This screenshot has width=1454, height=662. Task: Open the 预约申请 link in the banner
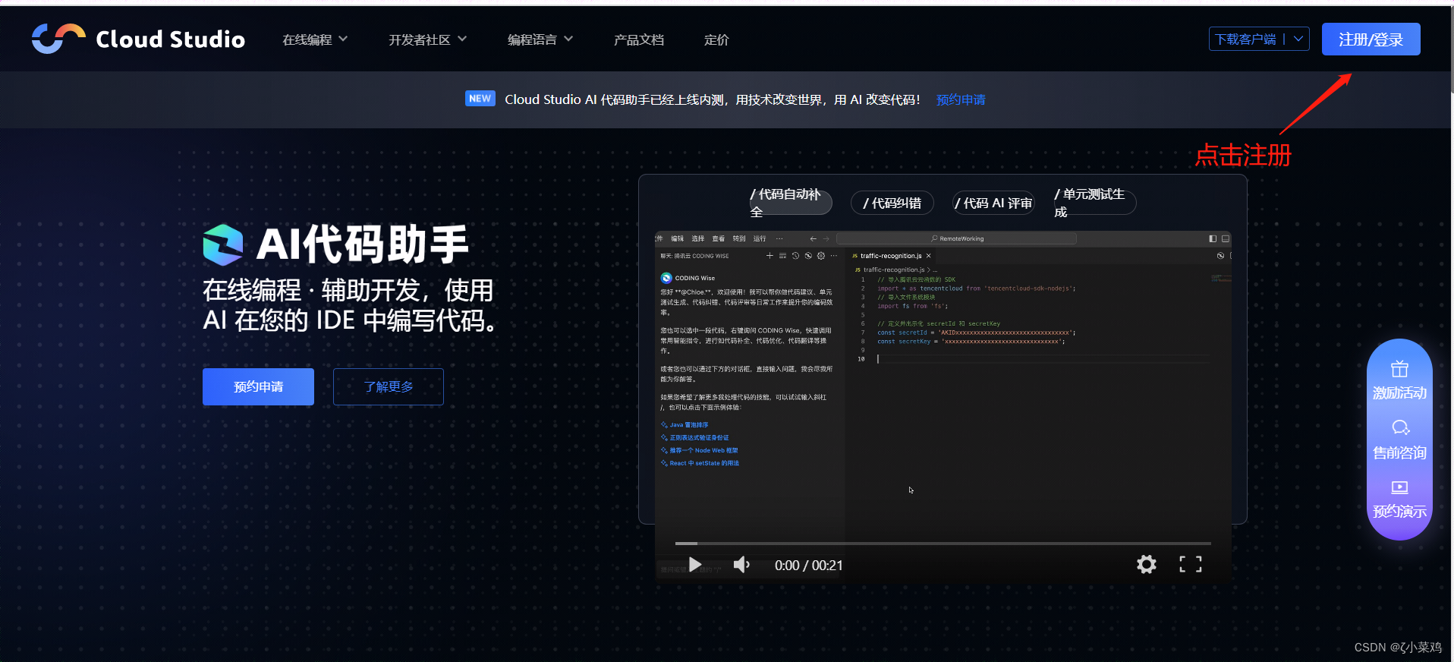[961, 99]
